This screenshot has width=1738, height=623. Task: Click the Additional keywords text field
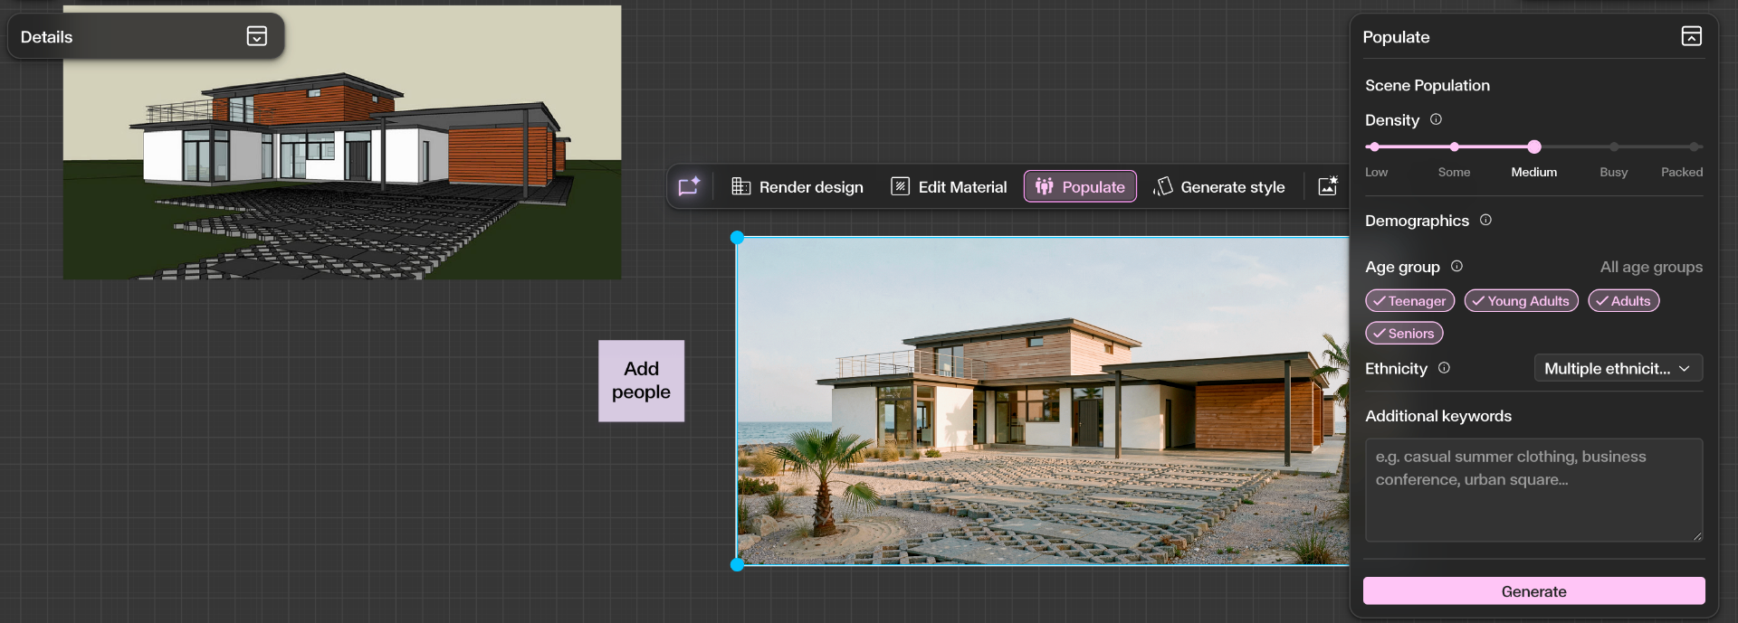point(1533,490)
